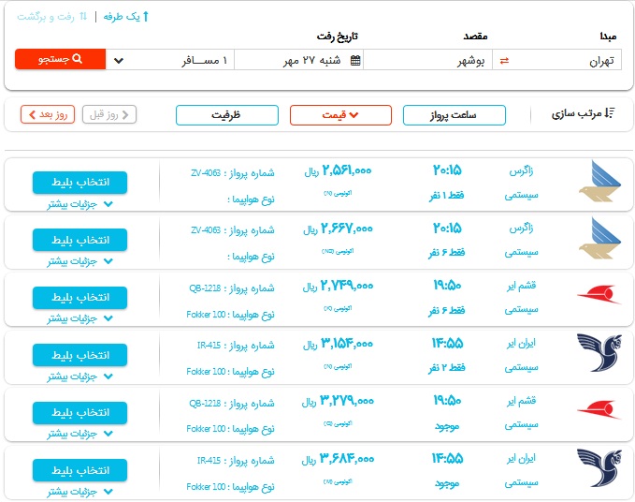This screenshot has height=502, width=635.
Task: Click flight number IR-415 on the 3,154,000 rial flight
Action: 209,346
